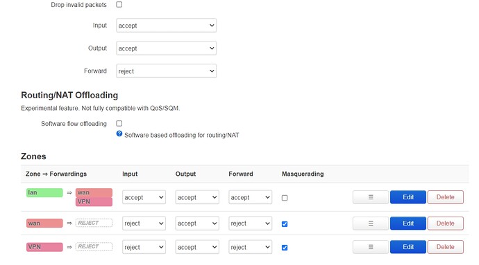Click the reorder handle for the lan zone
The image size is (479, 265).
tap(371, 197)
